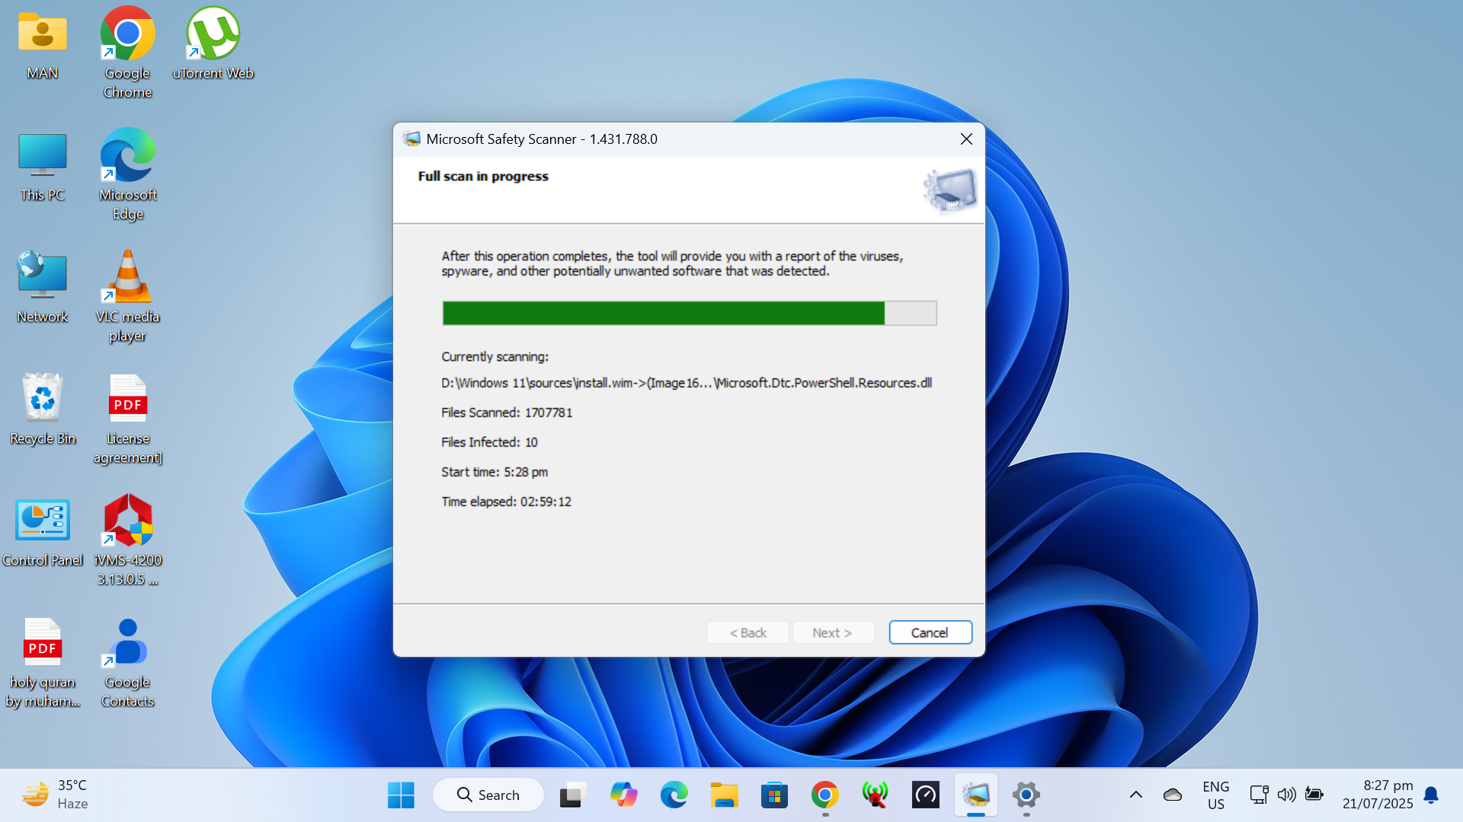1463x822 pixels.
Task: Open the Start menu
Action: pos(402,794)
